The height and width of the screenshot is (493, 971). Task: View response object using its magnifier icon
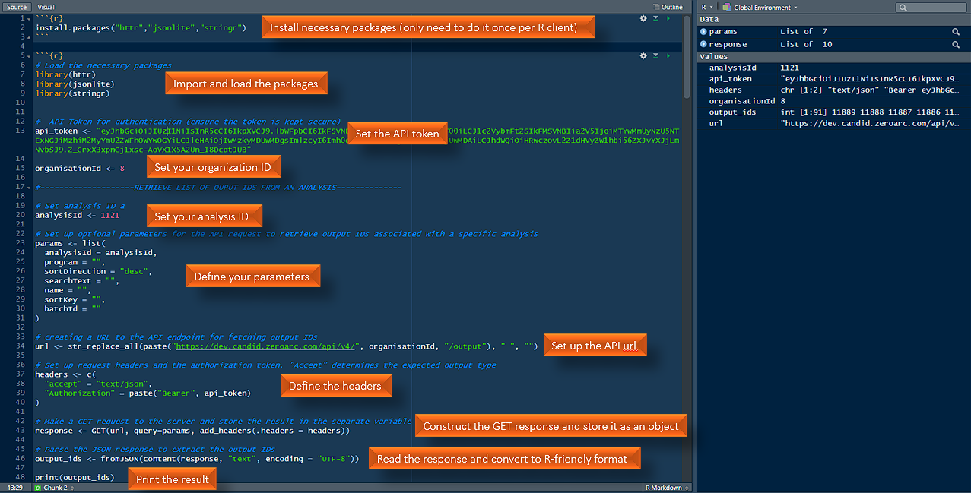956,44
